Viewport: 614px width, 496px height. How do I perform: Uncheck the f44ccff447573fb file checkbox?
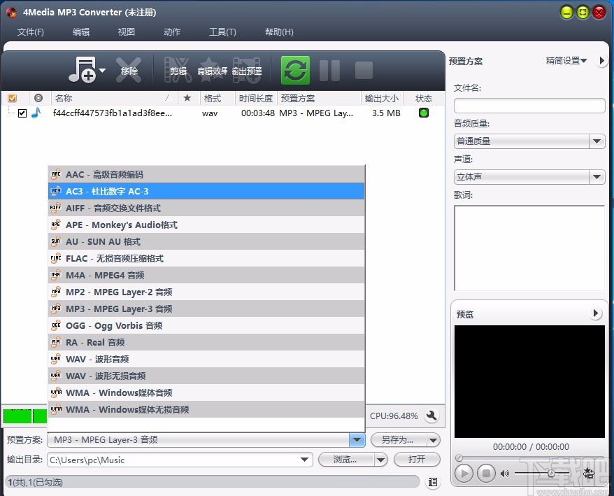23,113
